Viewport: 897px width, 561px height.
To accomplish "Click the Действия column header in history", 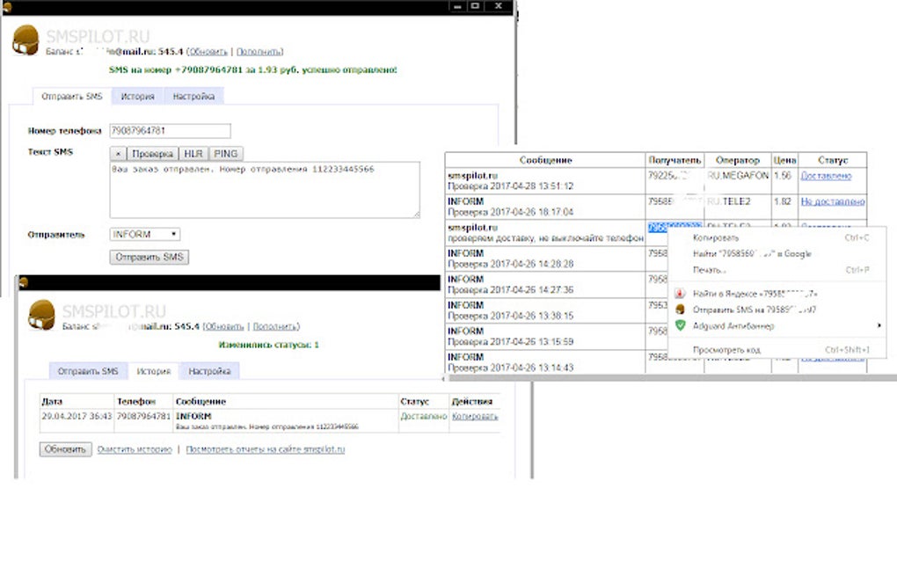I will [x=472, y=402].
